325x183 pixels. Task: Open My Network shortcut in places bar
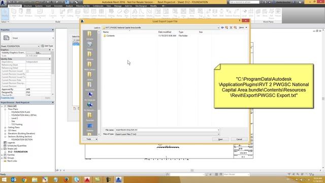click(x=90, y=106)
